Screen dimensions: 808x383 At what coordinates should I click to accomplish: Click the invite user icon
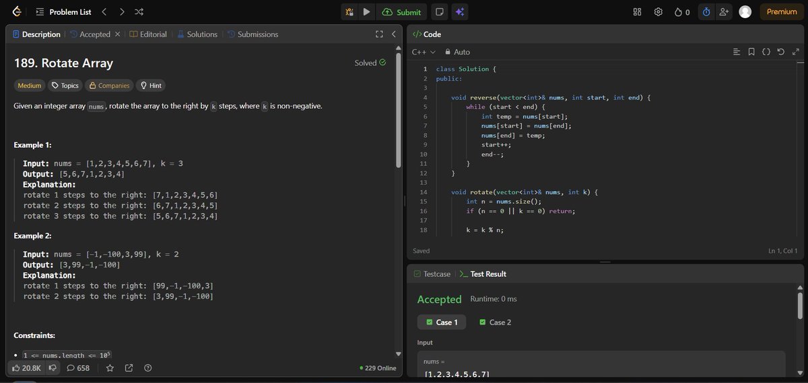(x=724, y=12)
